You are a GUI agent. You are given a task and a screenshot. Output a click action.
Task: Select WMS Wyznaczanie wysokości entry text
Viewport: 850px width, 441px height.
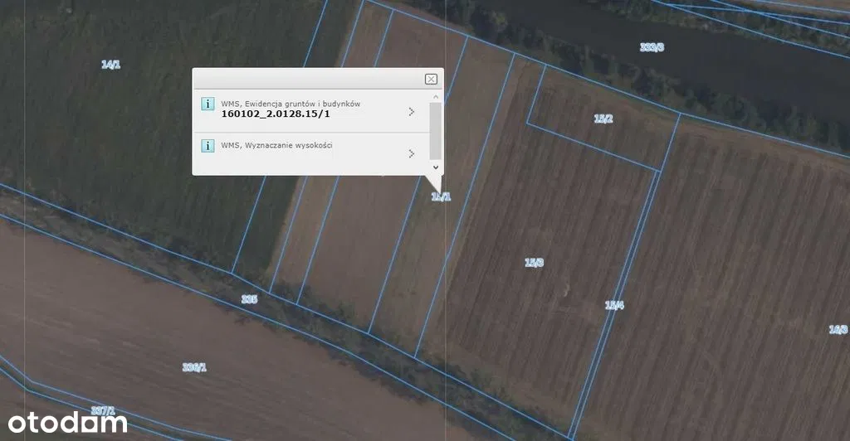tap(276, 146)
